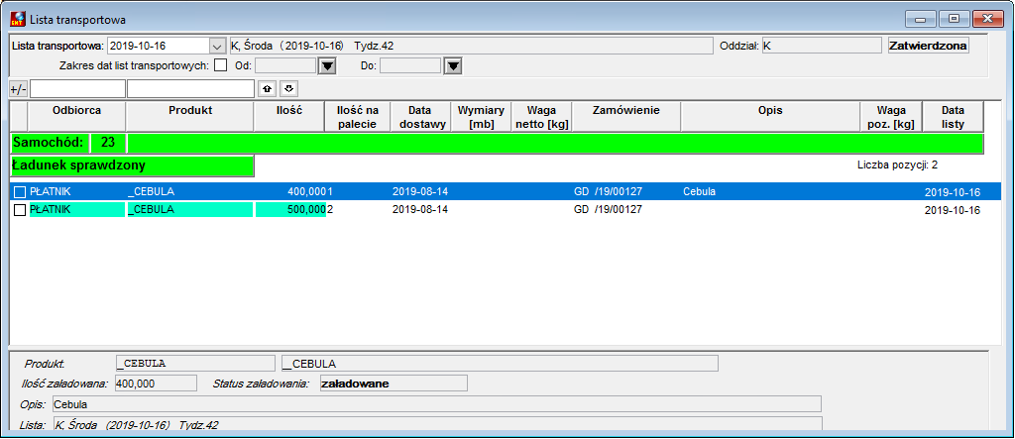The height and width of the screenshot is (439, 1015).
Task: Click the move up arrow button
Action: coord(266,88)
